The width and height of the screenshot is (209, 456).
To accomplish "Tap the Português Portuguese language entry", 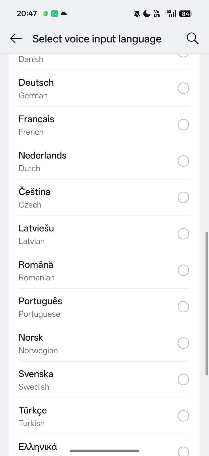I will (x=104, y=307).
